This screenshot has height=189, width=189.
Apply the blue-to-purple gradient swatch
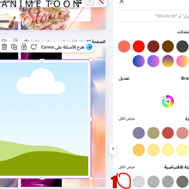[139, 61]
